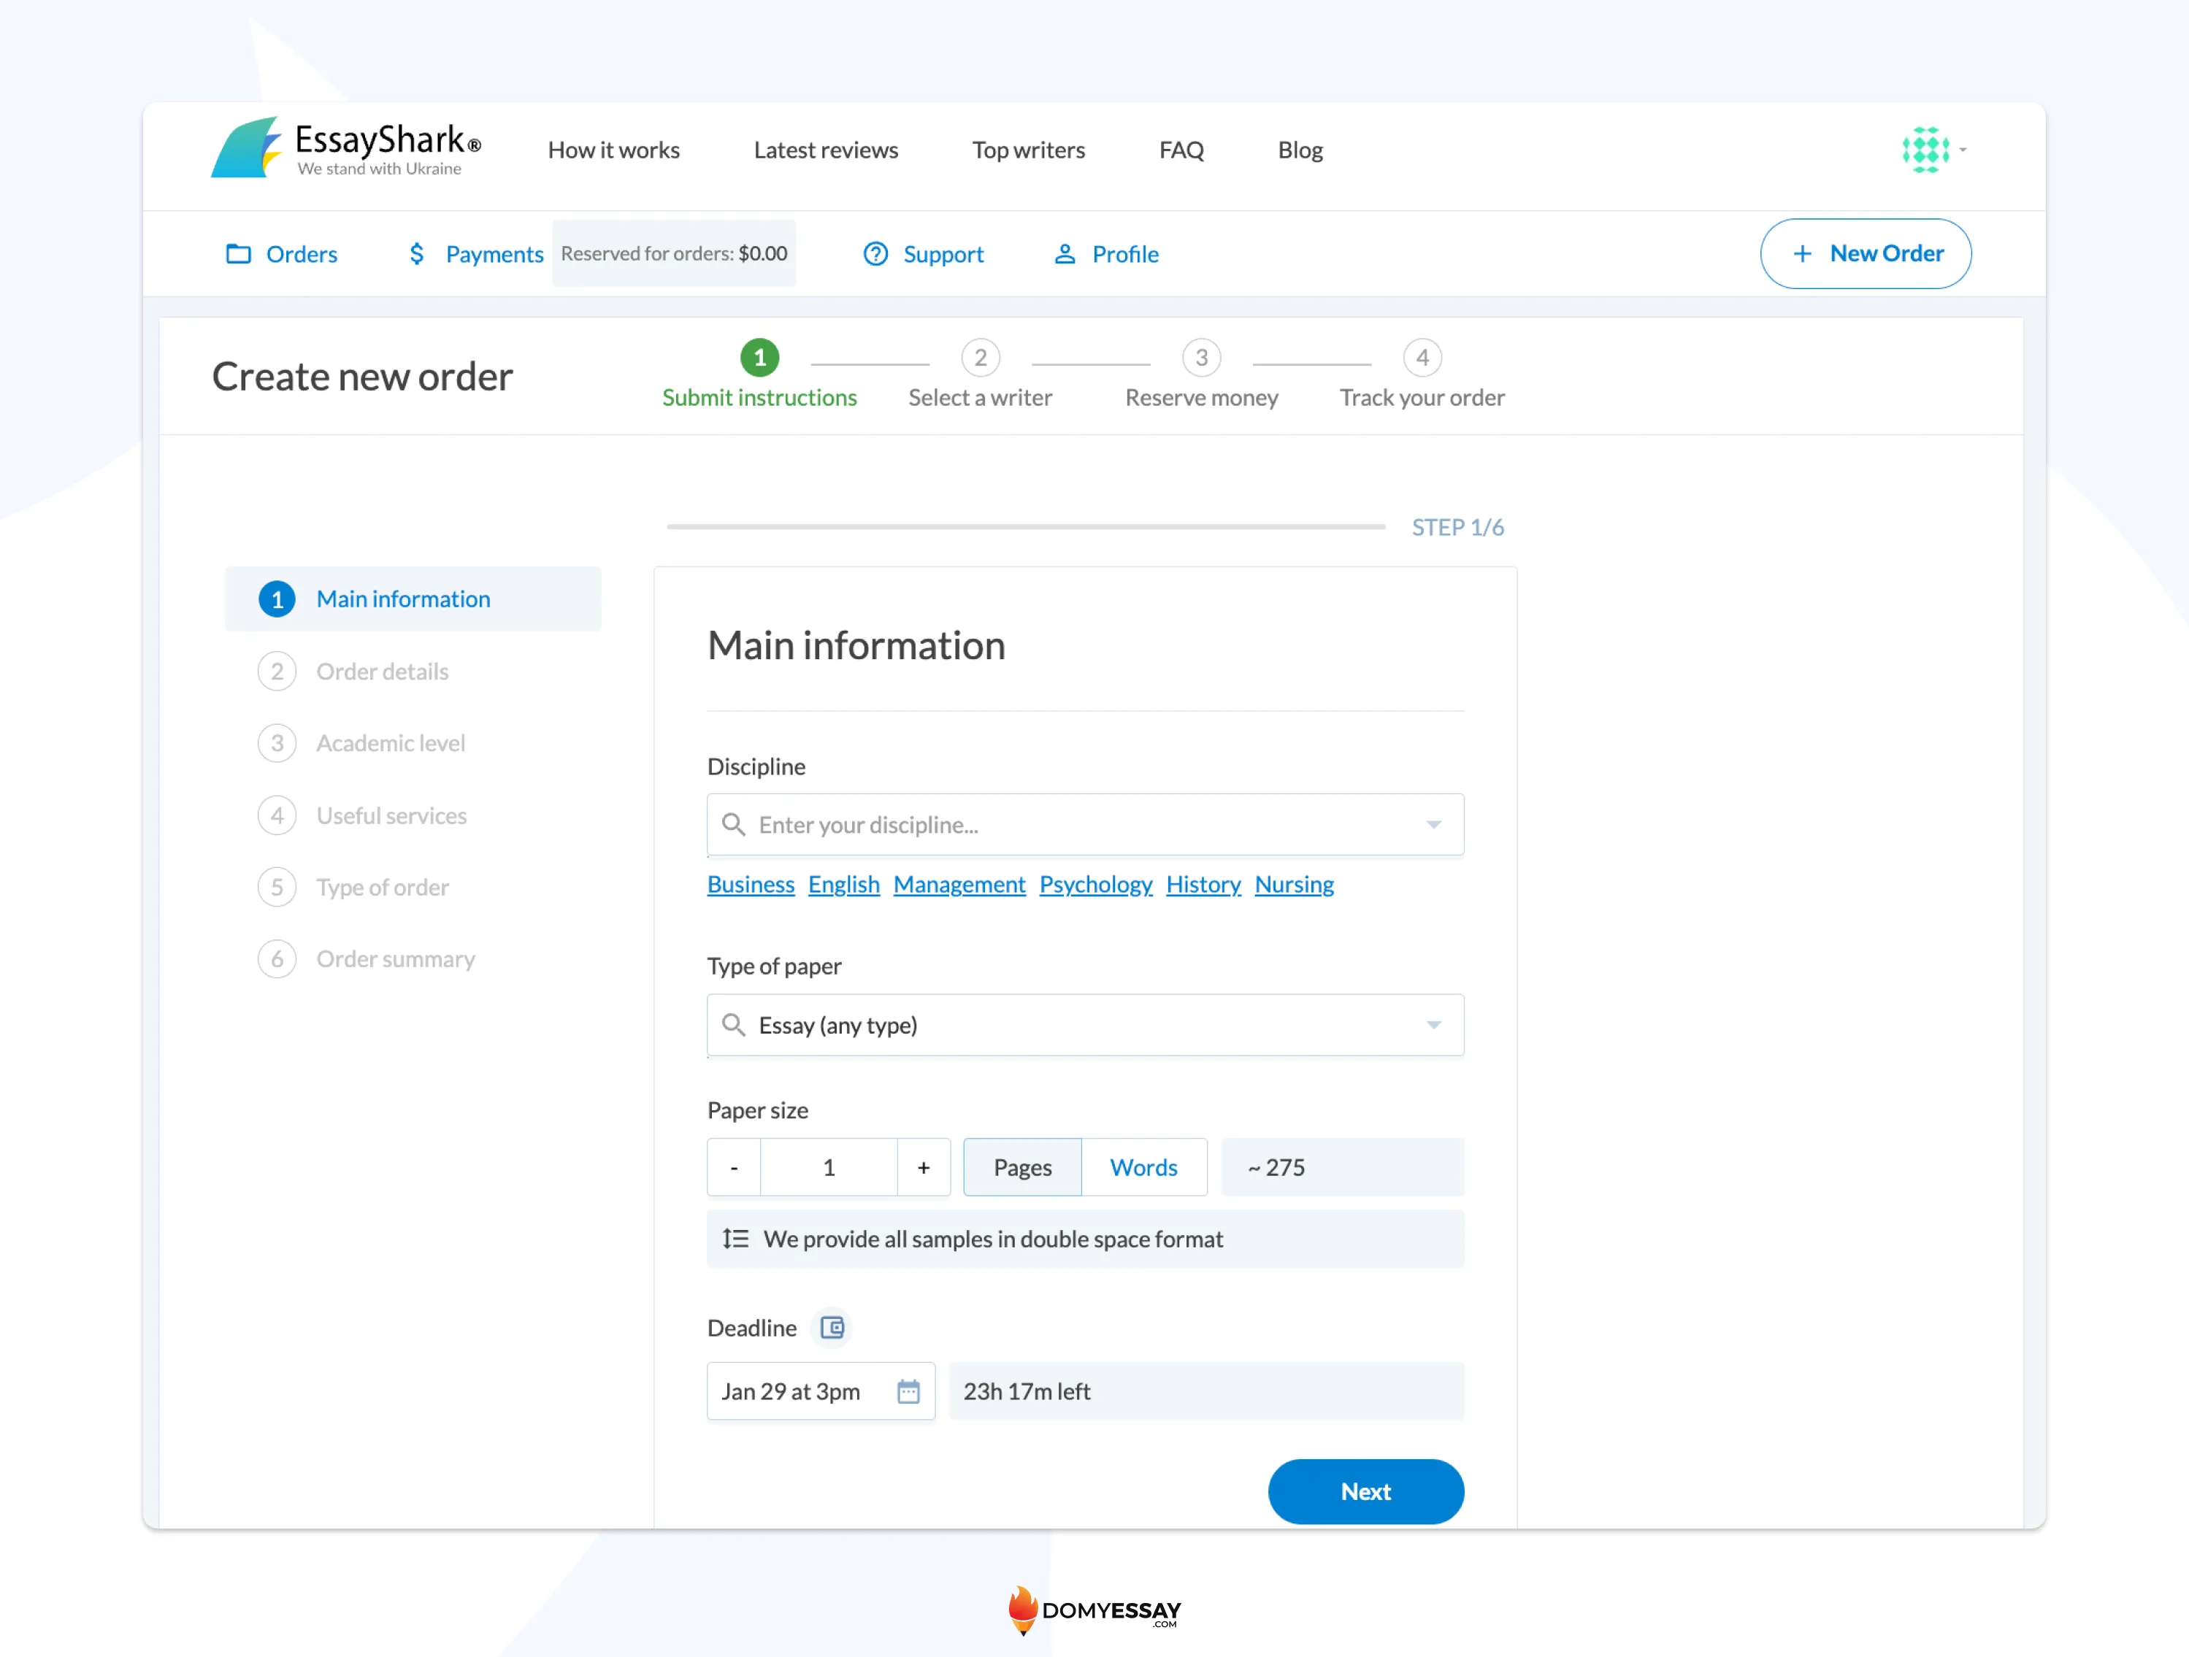Open the Latest reviews menu item

click(x=825, y=150)
